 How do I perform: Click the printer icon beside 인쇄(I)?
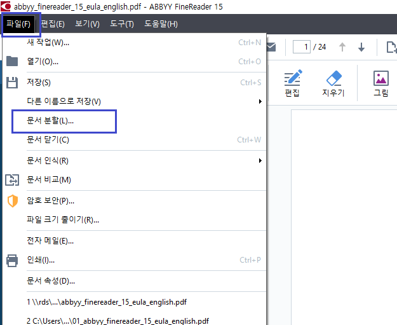[12, 260]
